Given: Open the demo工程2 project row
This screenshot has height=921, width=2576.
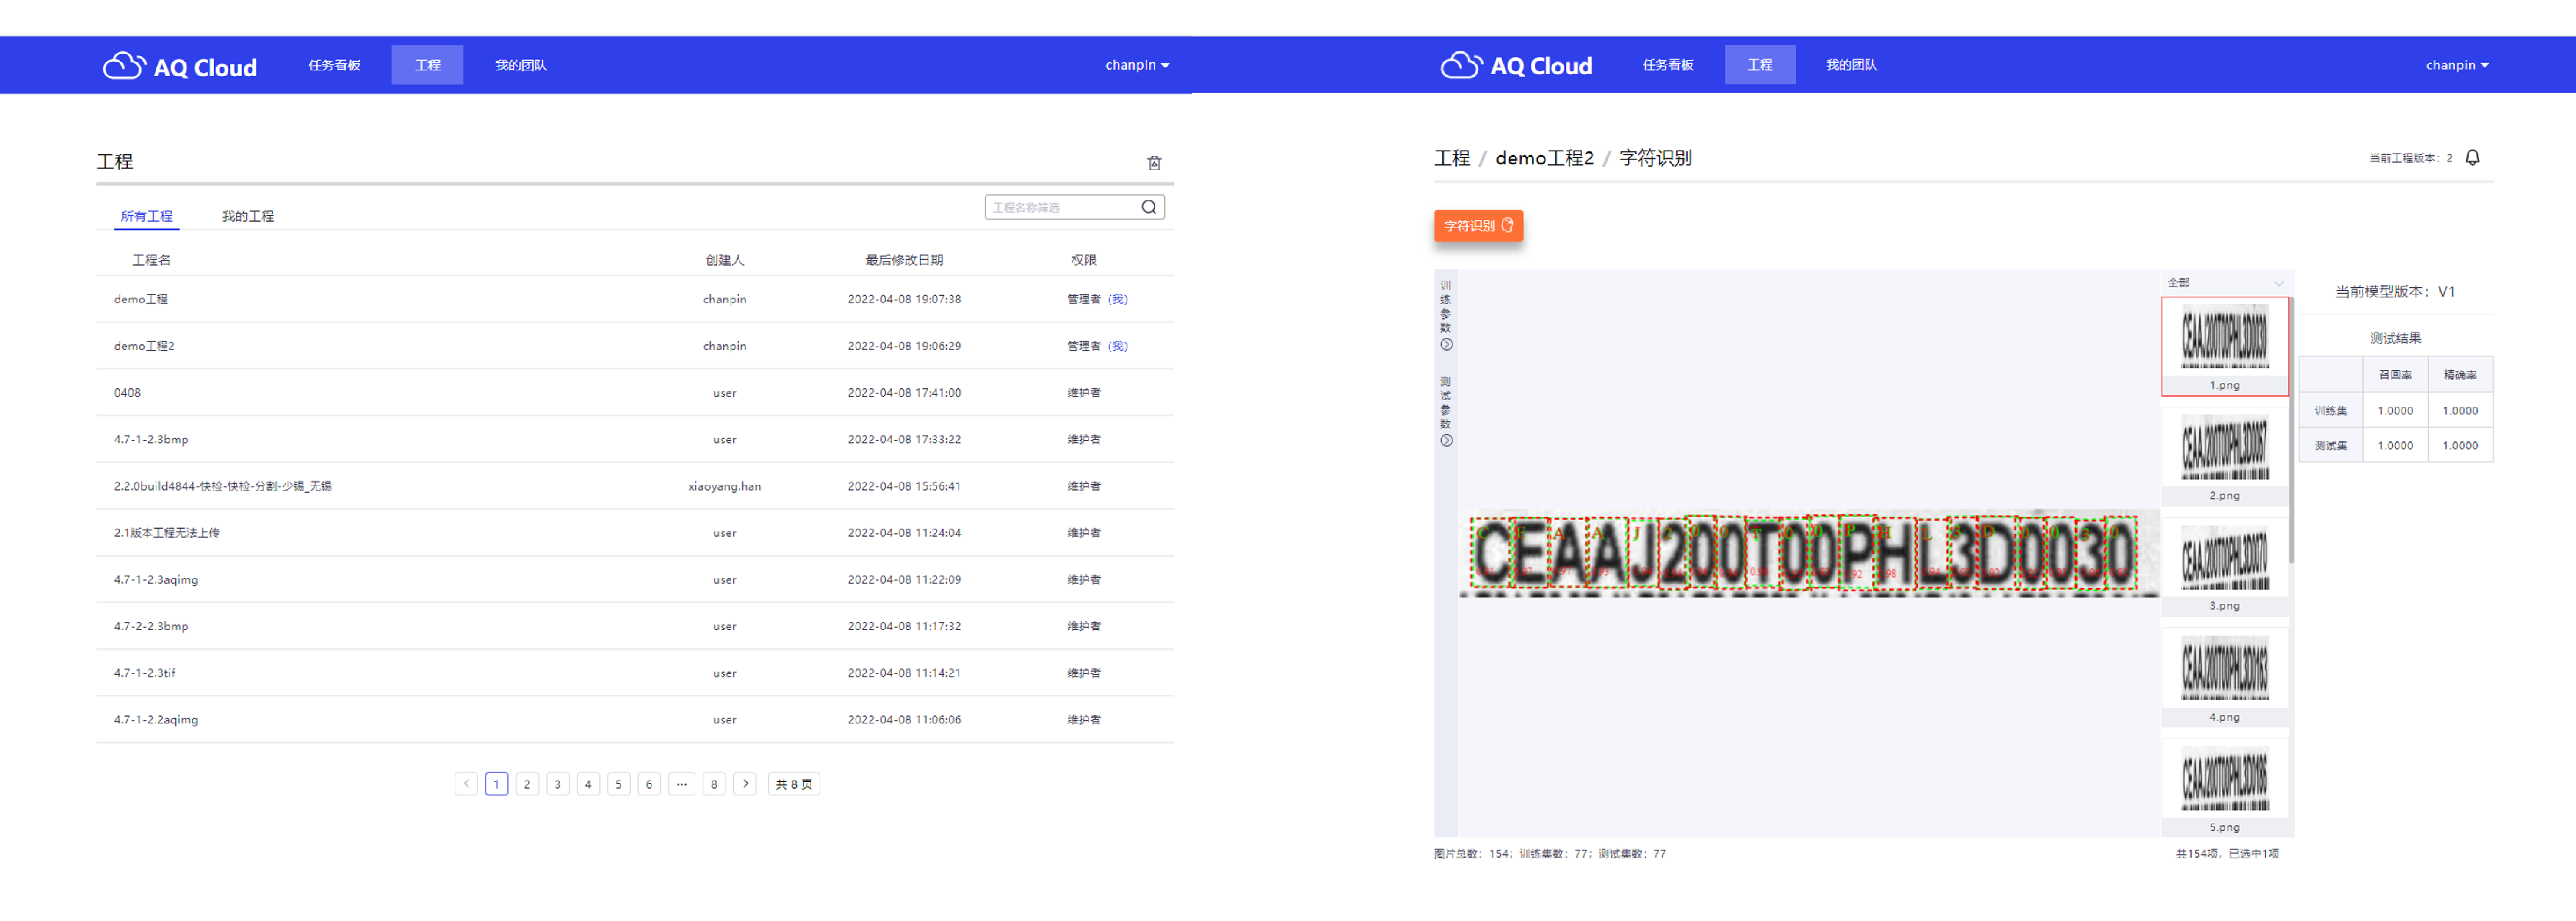Looking at the screenshot, I should pos(144,346).
